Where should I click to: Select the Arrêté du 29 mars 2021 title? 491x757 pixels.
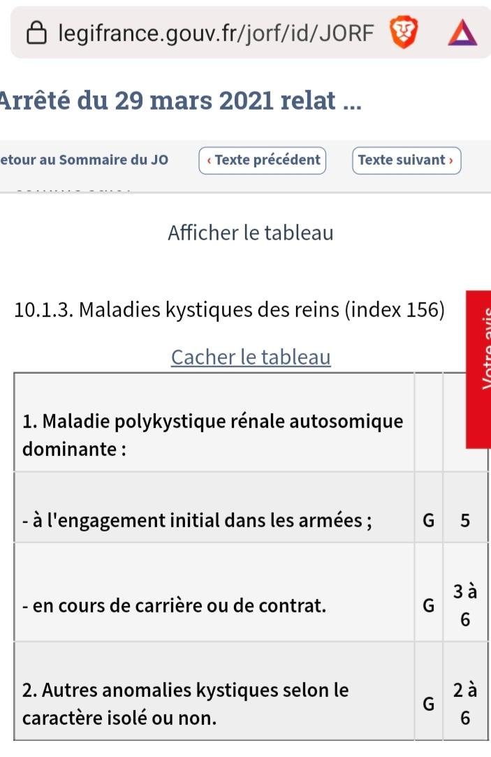[x=181, y=101]
